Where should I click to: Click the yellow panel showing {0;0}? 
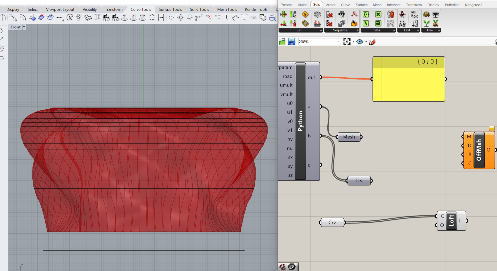(x=409, y=79)
